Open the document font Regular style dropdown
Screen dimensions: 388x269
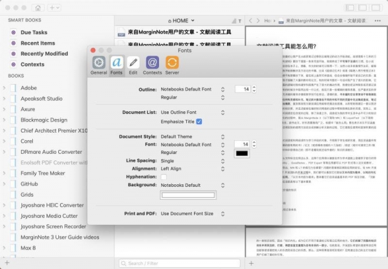coord(193,153)
